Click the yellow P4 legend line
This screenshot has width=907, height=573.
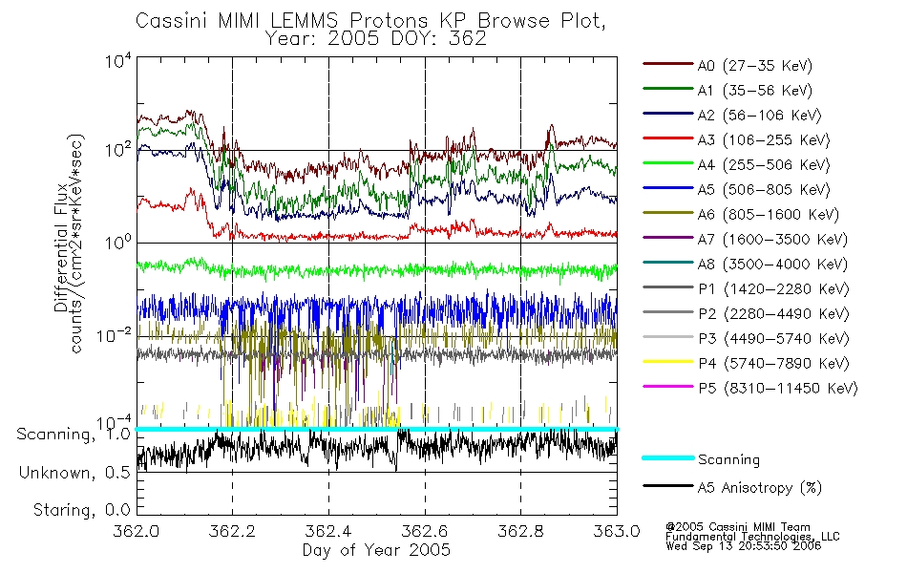pyautogui.click(x=667, y=362)
